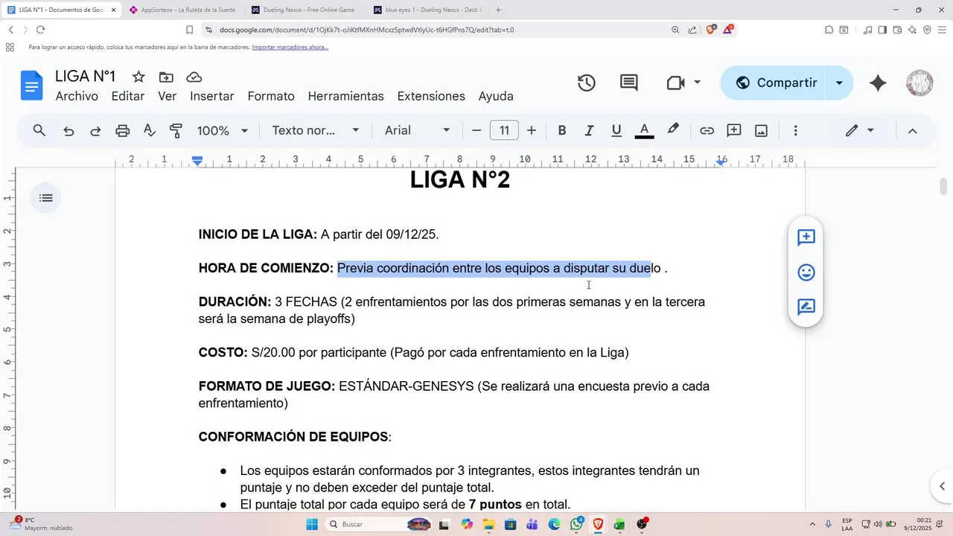Screen dimensions: 953x536
Task: Add a comment from toolbar
Action: [x=734, y=130]
